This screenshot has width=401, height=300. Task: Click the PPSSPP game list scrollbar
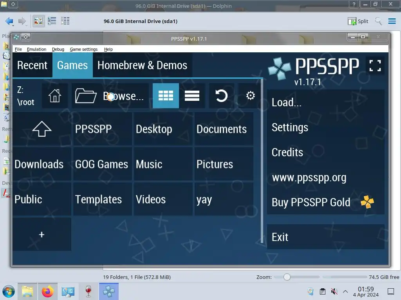tap(262, 161)
